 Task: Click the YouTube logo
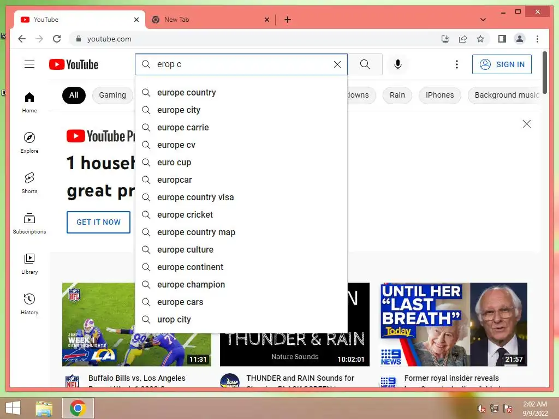[x=74, y=64]
